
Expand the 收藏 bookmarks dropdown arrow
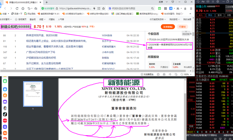click(8, 14)
